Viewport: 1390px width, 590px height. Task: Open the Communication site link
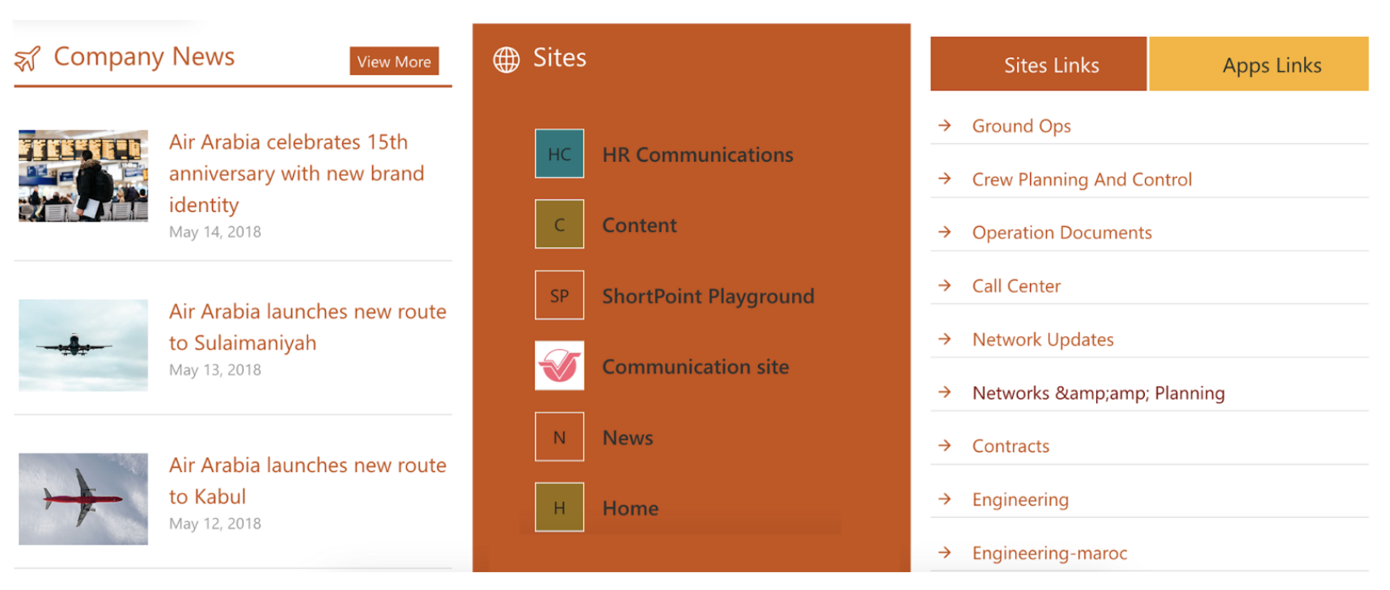[695, 367]
